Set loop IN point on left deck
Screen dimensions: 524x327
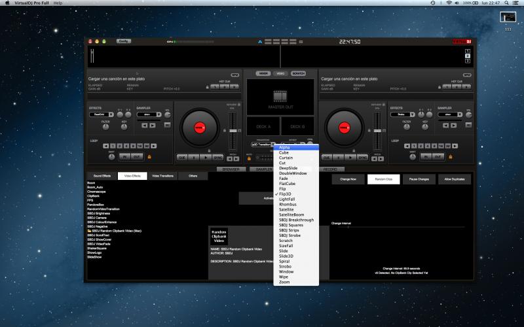(124, 156)
